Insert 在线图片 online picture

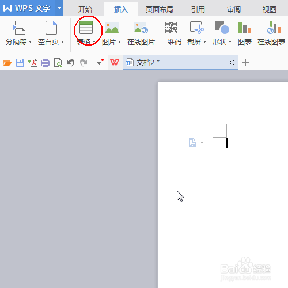141,34
